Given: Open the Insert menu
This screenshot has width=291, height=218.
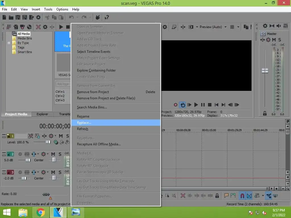Looking at the screenshot, I should point(36,9).
